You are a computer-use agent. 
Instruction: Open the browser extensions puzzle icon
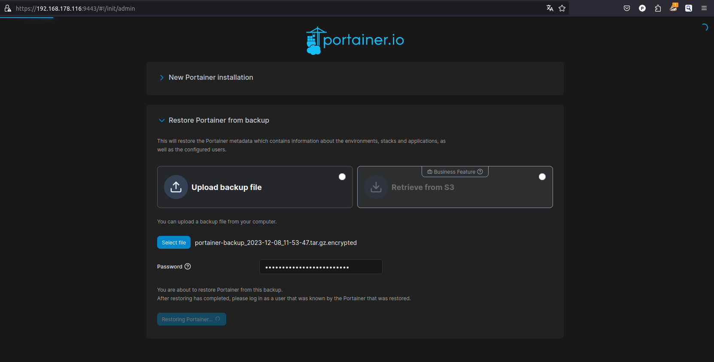pyautogui.click(x=658, y=8)
